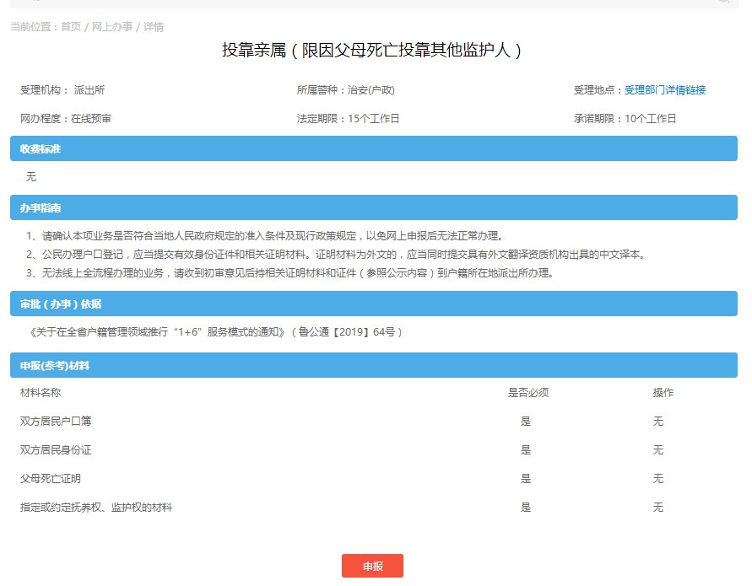Open the 受理部门详情链接 link
The height and width of the screenshot is (586, 752).
[x=664, y=90]
